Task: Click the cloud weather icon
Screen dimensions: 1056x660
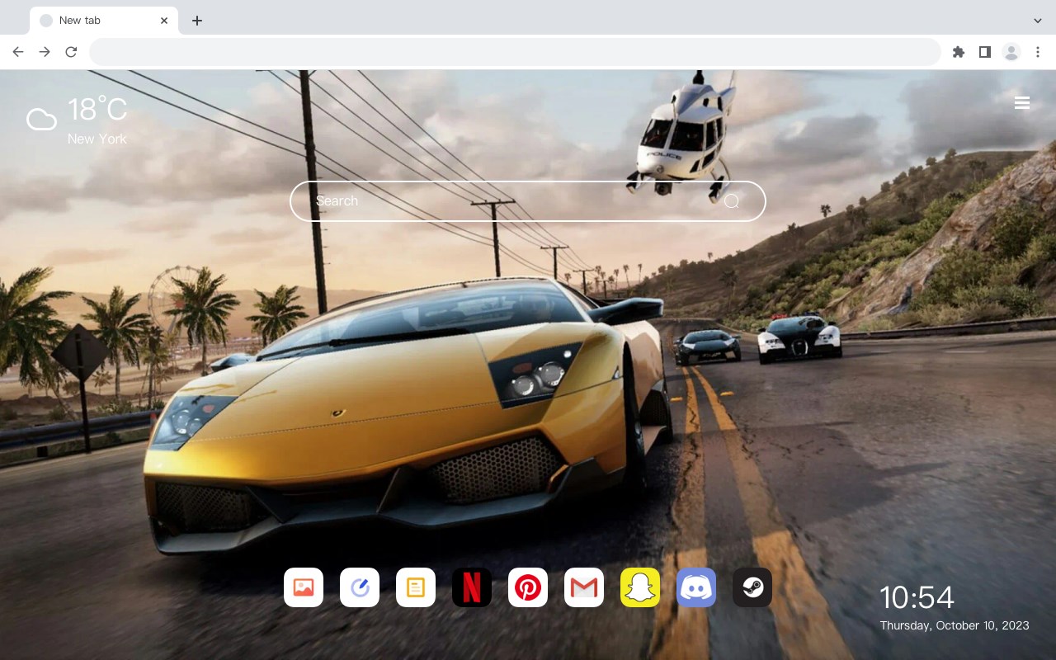Action: click(x=41, y=120)
